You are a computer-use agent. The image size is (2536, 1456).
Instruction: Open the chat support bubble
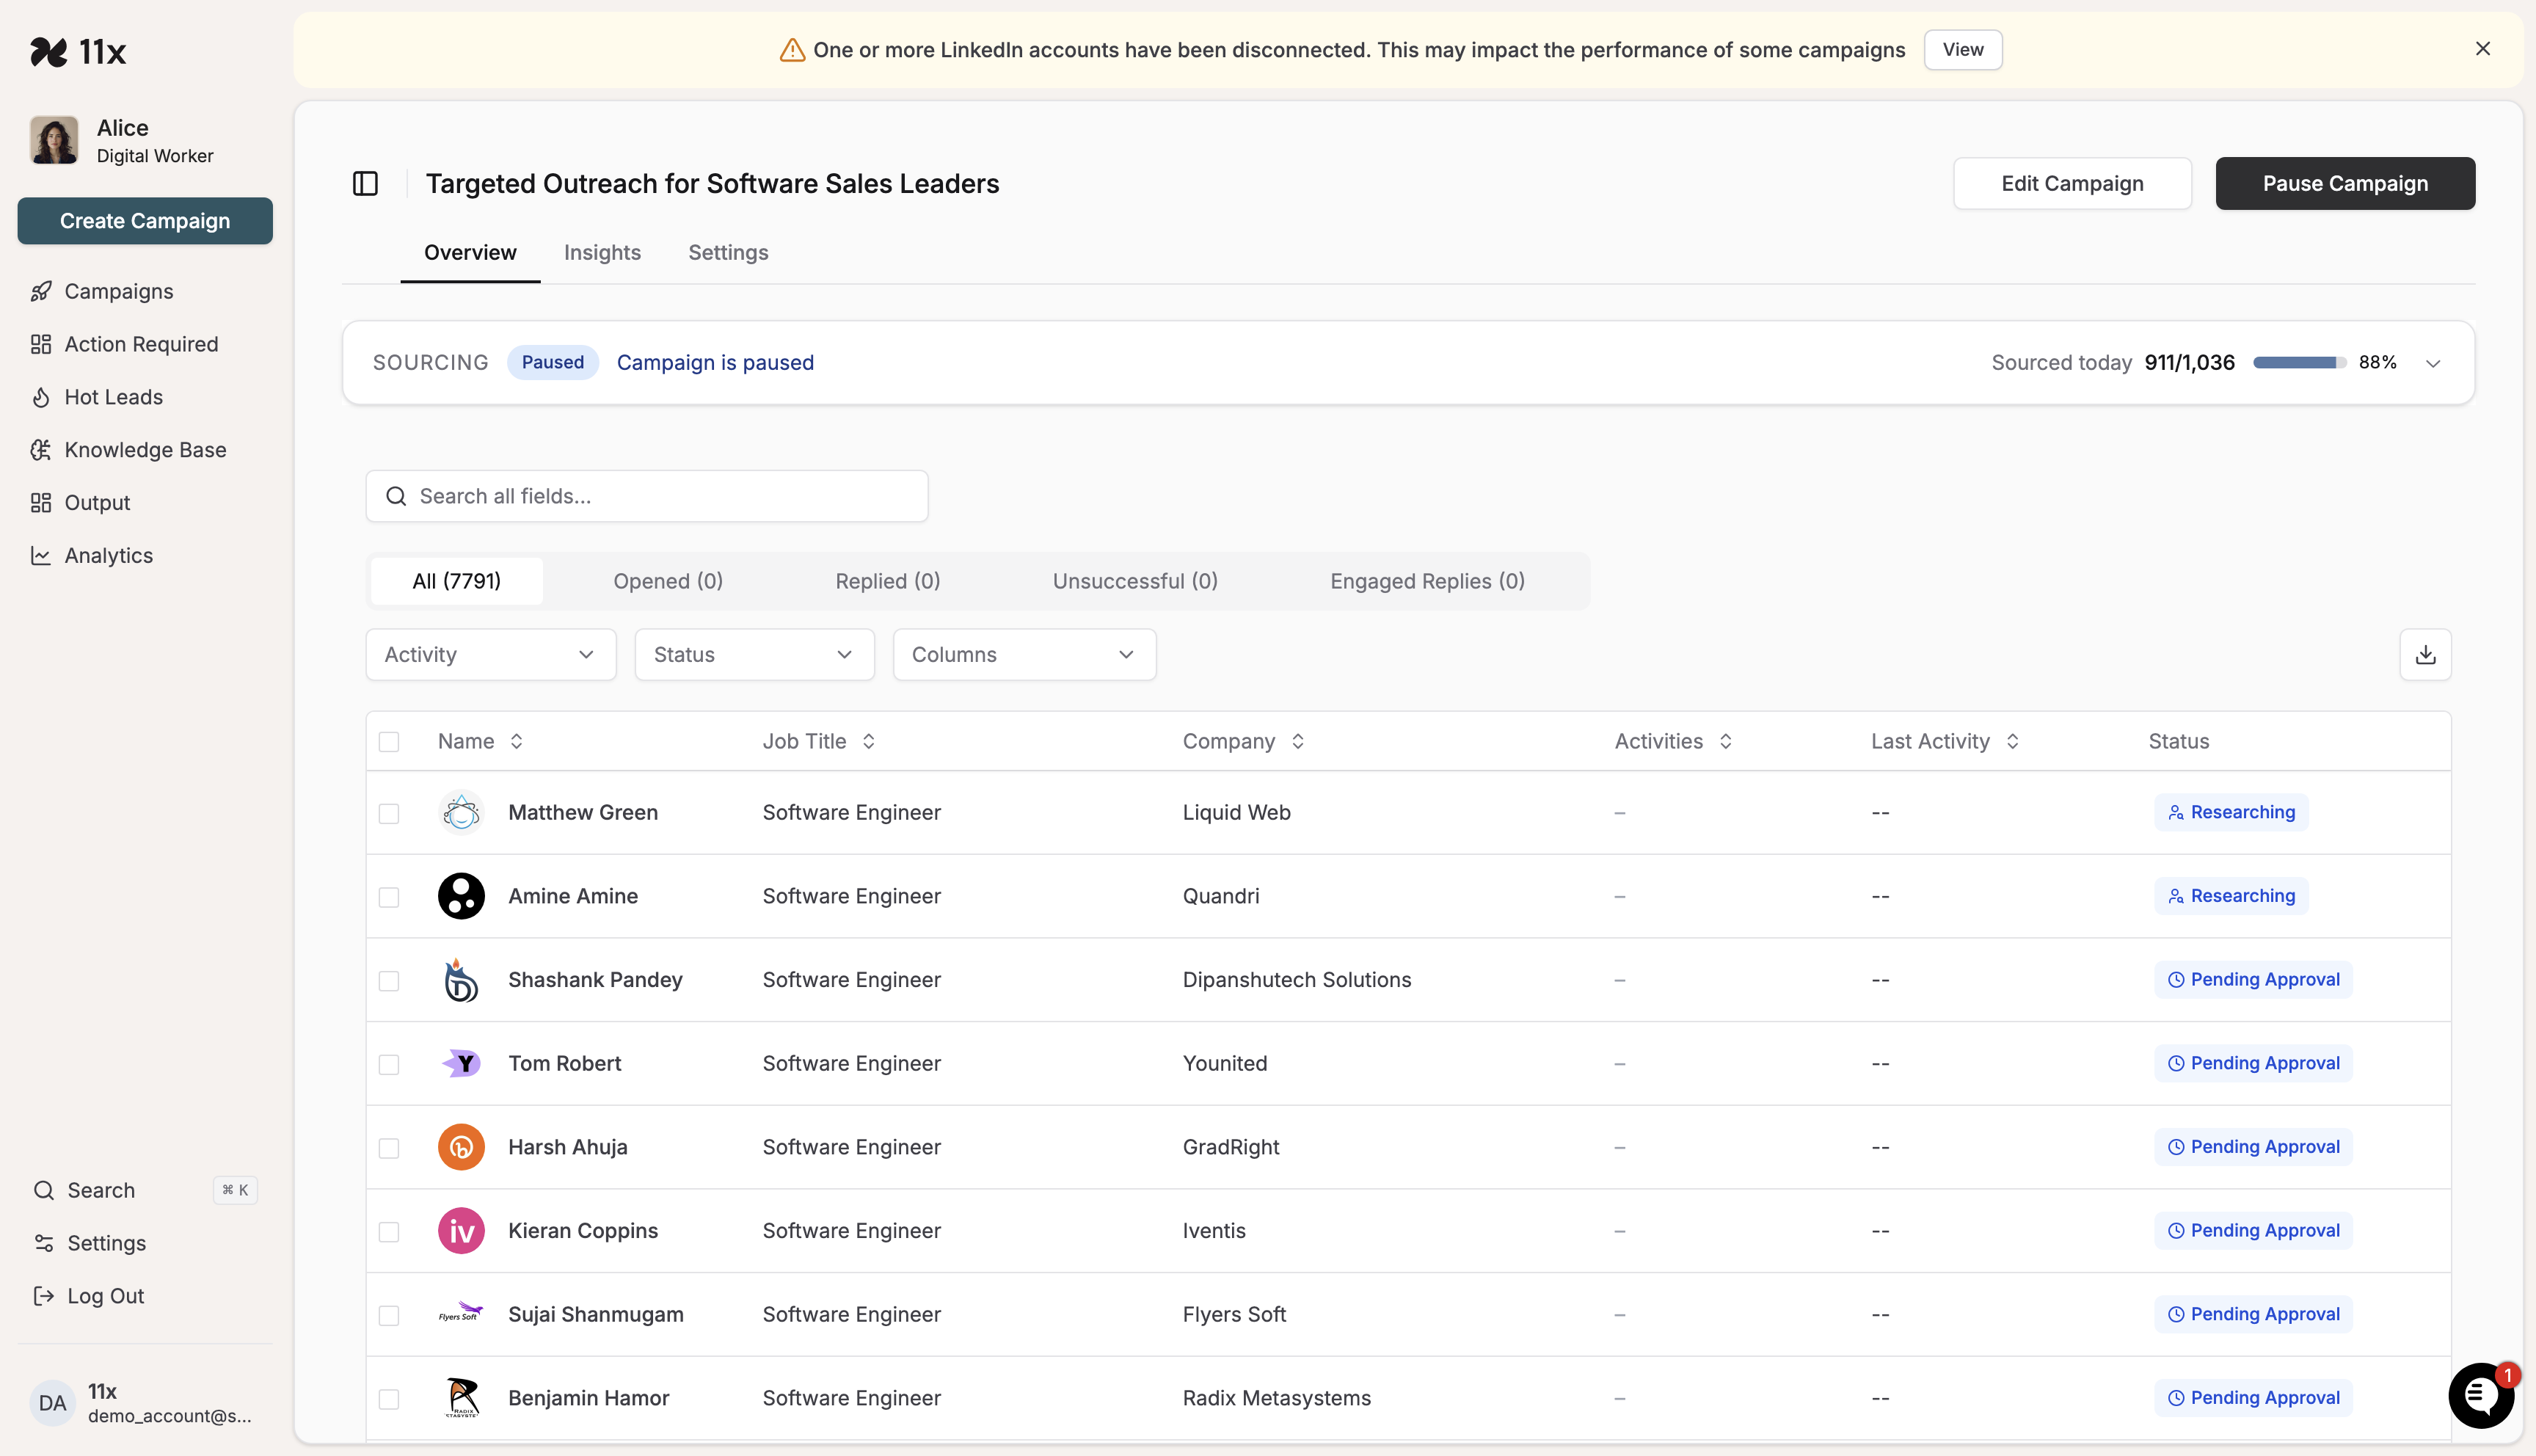pos(2480,1396)
